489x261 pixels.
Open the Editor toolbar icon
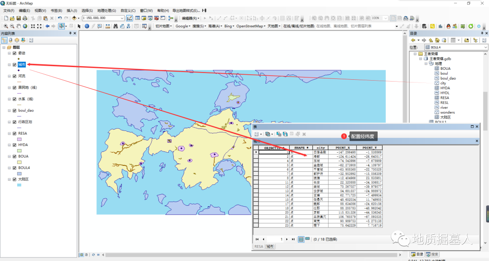[129, 18]
